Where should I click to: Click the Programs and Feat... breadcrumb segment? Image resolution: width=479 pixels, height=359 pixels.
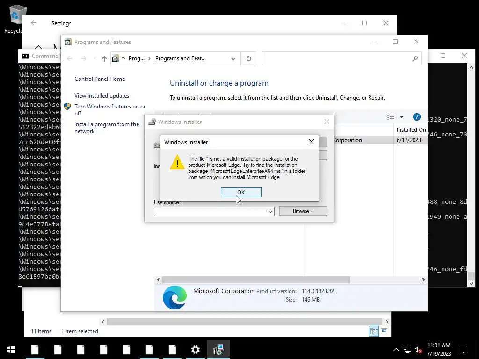tap(181, 58)
